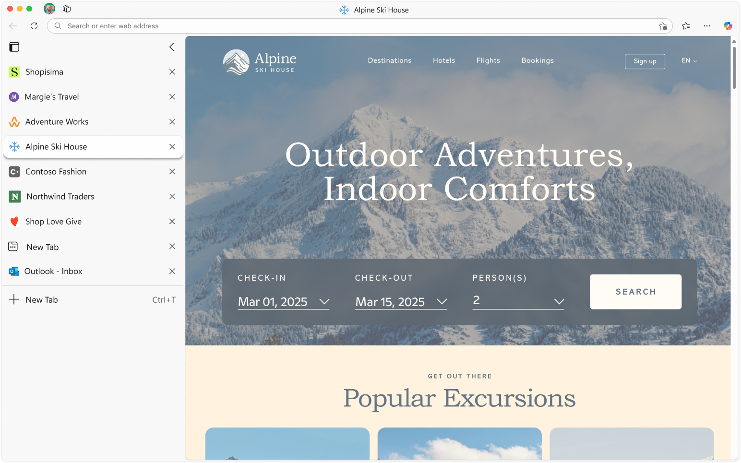
Task: Switch to the Shop Love Give tab
Action: 93,222
